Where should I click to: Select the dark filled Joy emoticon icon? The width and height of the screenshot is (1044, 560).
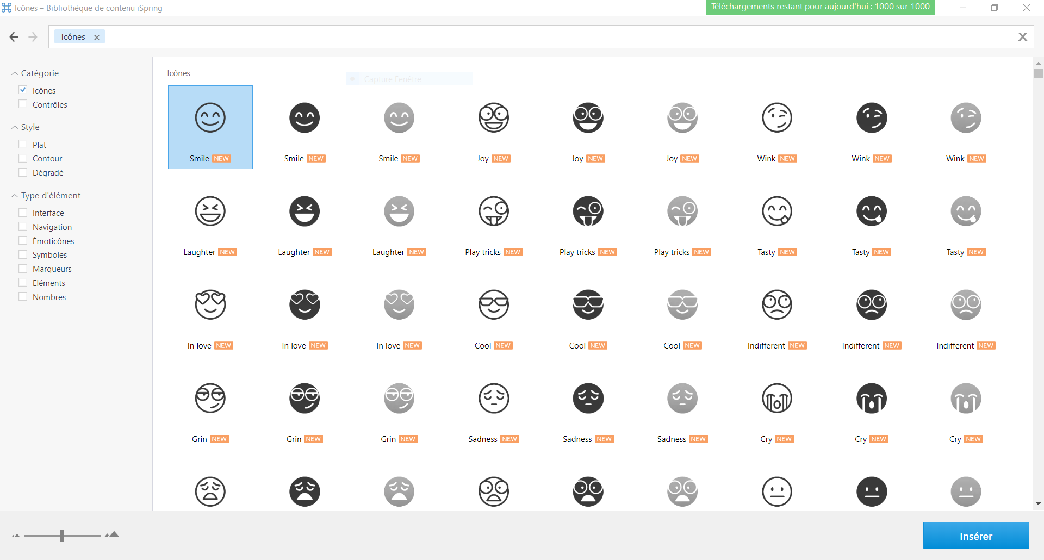tap(588, 117)
